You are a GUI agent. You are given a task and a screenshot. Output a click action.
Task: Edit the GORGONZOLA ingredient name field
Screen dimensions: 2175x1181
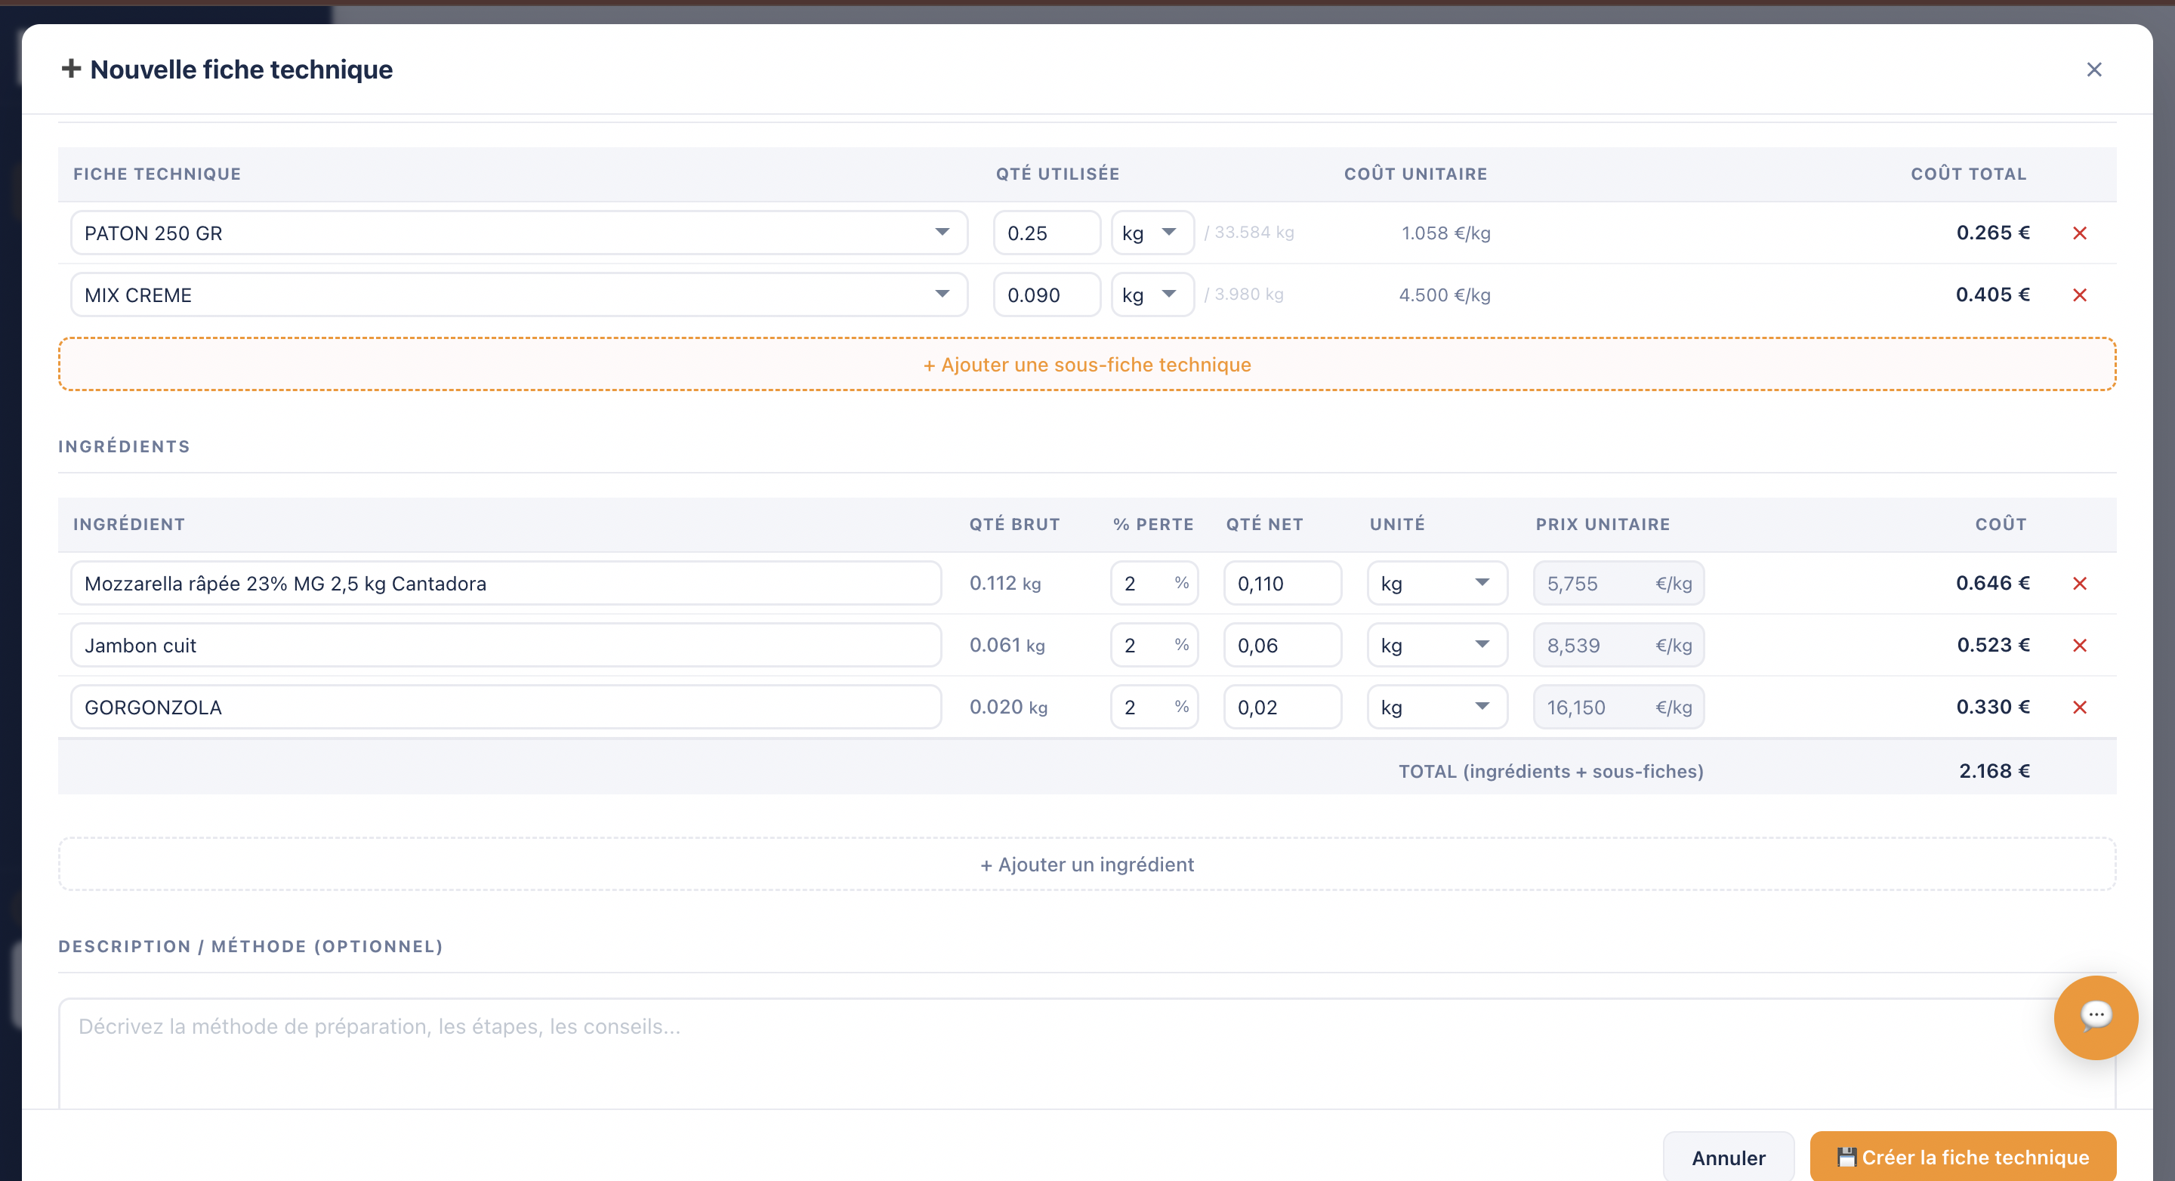[x=506, y=707]
